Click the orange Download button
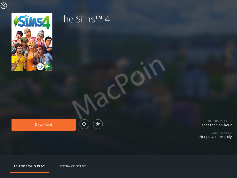Image resolution: width=237 pixels, height=178 pixels. tap(44, 125)
